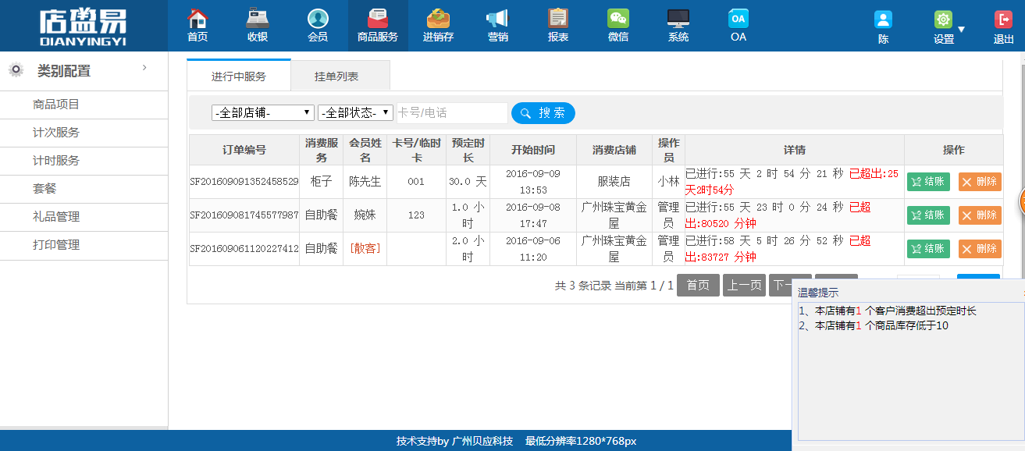
Task: Open the OA module icon
Action: pos(738,19)
